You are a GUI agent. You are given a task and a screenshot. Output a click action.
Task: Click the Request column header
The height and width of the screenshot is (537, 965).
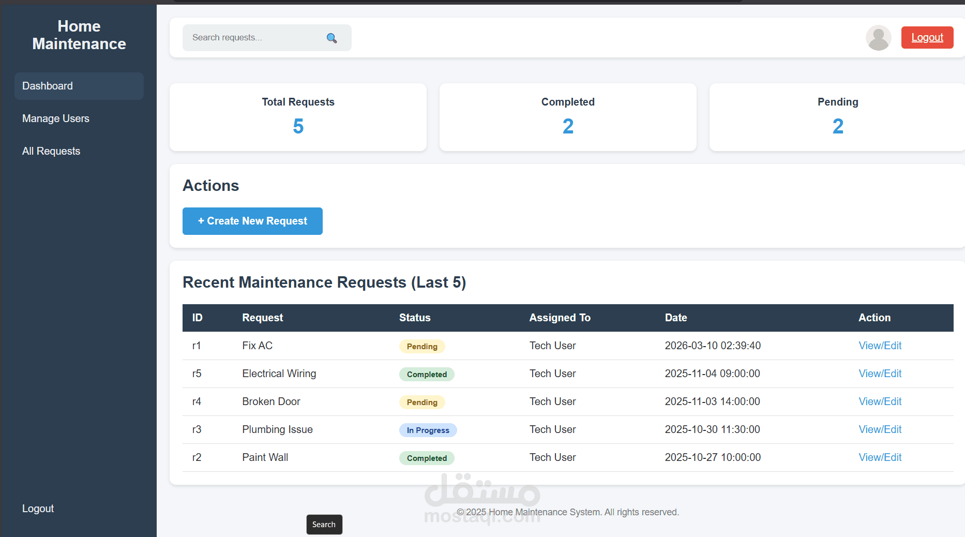[x=263, y=318]
